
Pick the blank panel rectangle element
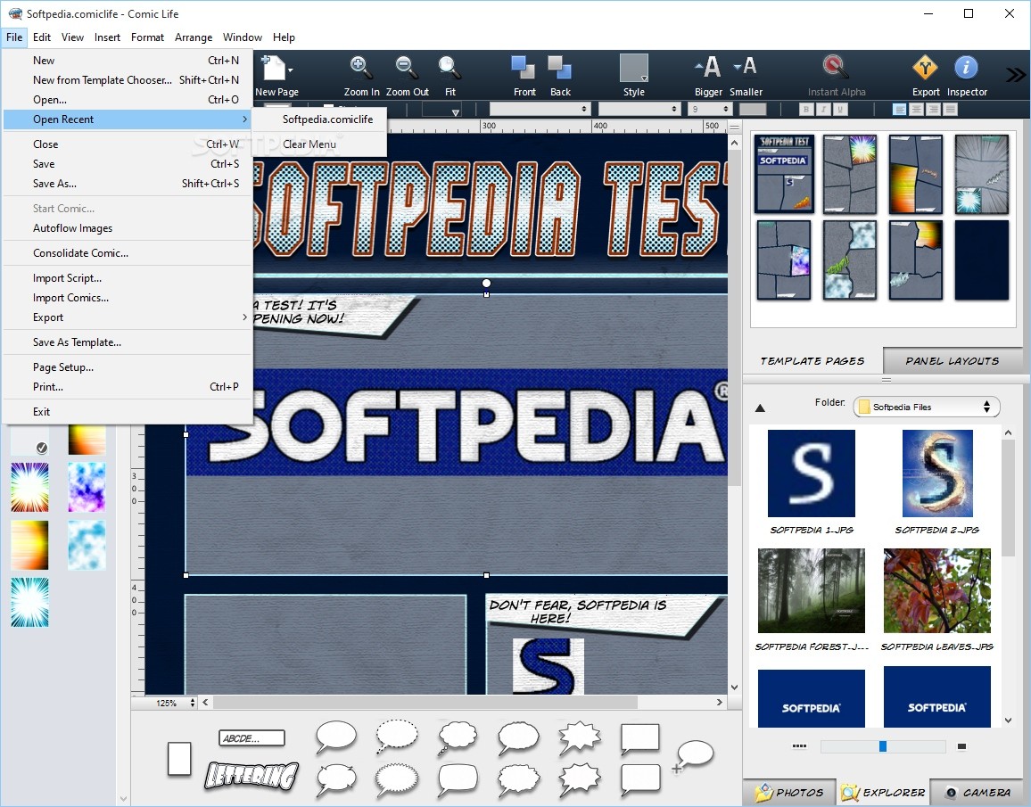[x=179, y=758]
